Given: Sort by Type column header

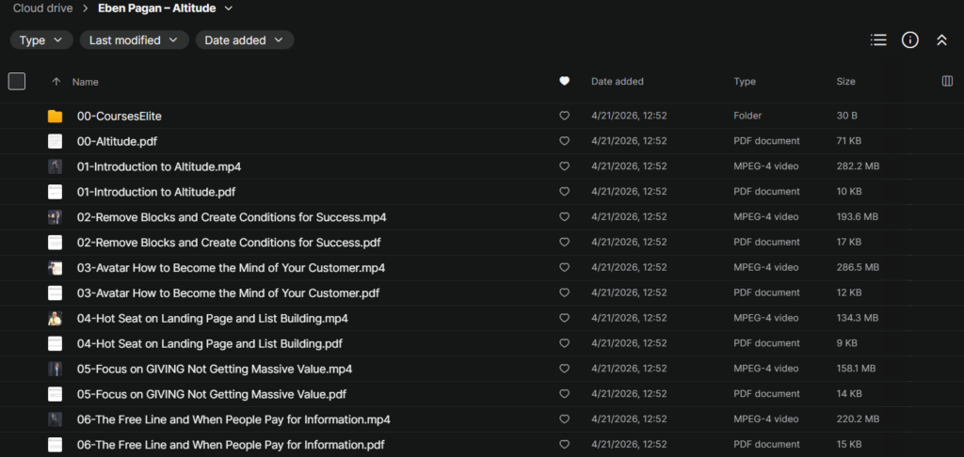Looking at the screenshot, I should point(745,81).
